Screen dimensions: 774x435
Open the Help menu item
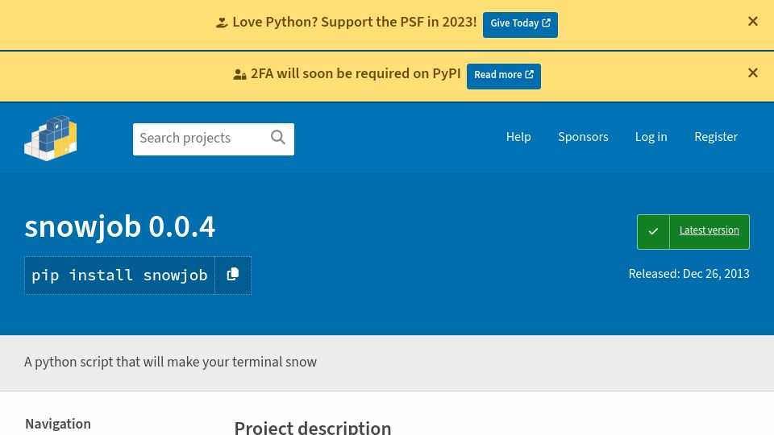(518, 137)
